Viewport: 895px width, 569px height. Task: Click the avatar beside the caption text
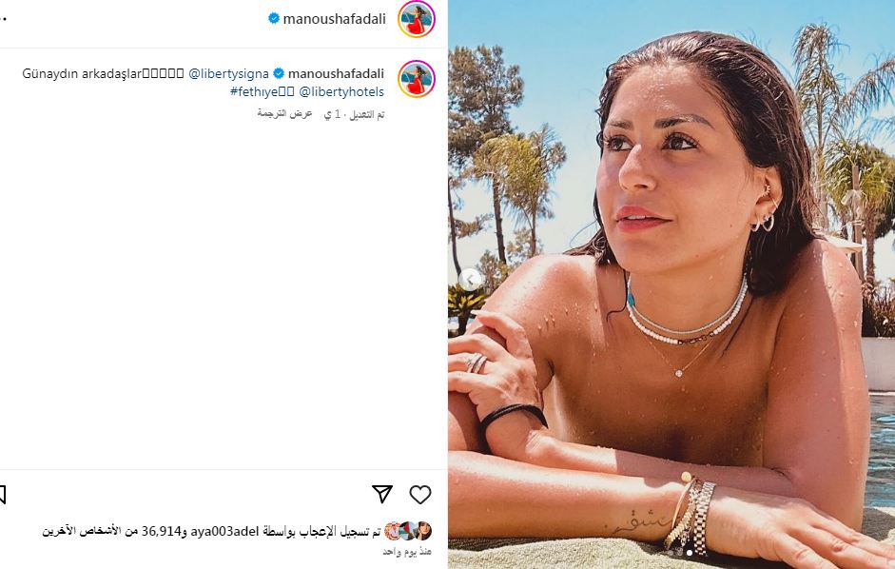click(416, 79)
